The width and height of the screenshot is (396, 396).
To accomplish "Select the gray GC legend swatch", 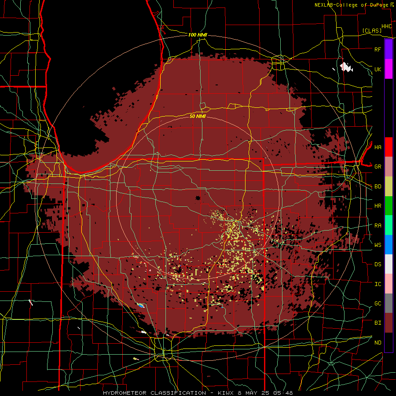I will click(x=389, y=303).
